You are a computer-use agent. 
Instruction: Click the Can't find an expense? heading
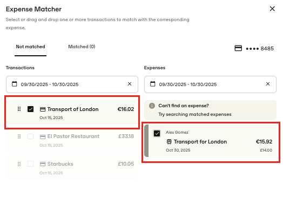tap(184, 106)
